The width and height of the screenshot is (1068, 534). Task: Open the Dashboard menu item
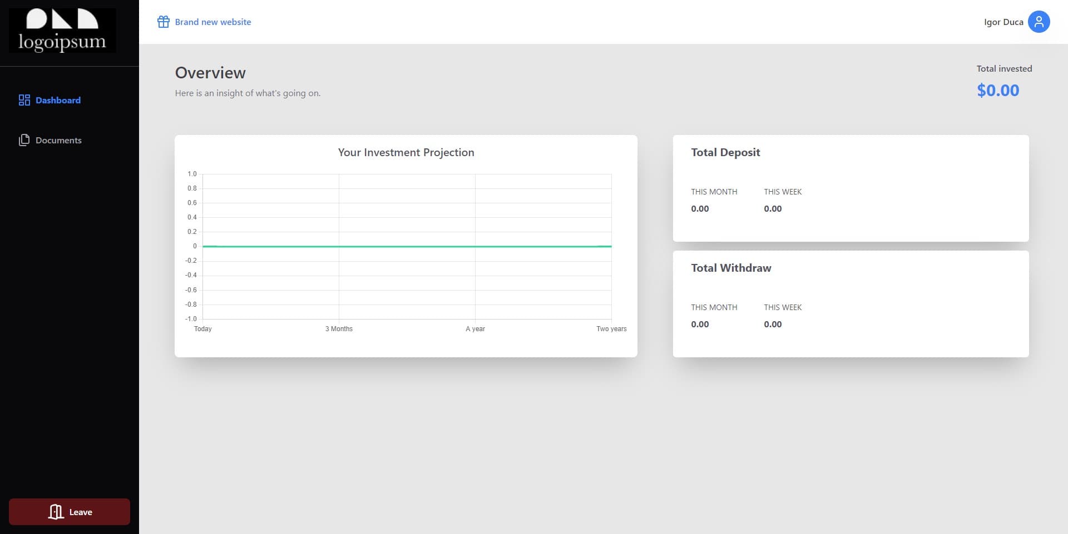pyautogui.click(x=58, y=100)
